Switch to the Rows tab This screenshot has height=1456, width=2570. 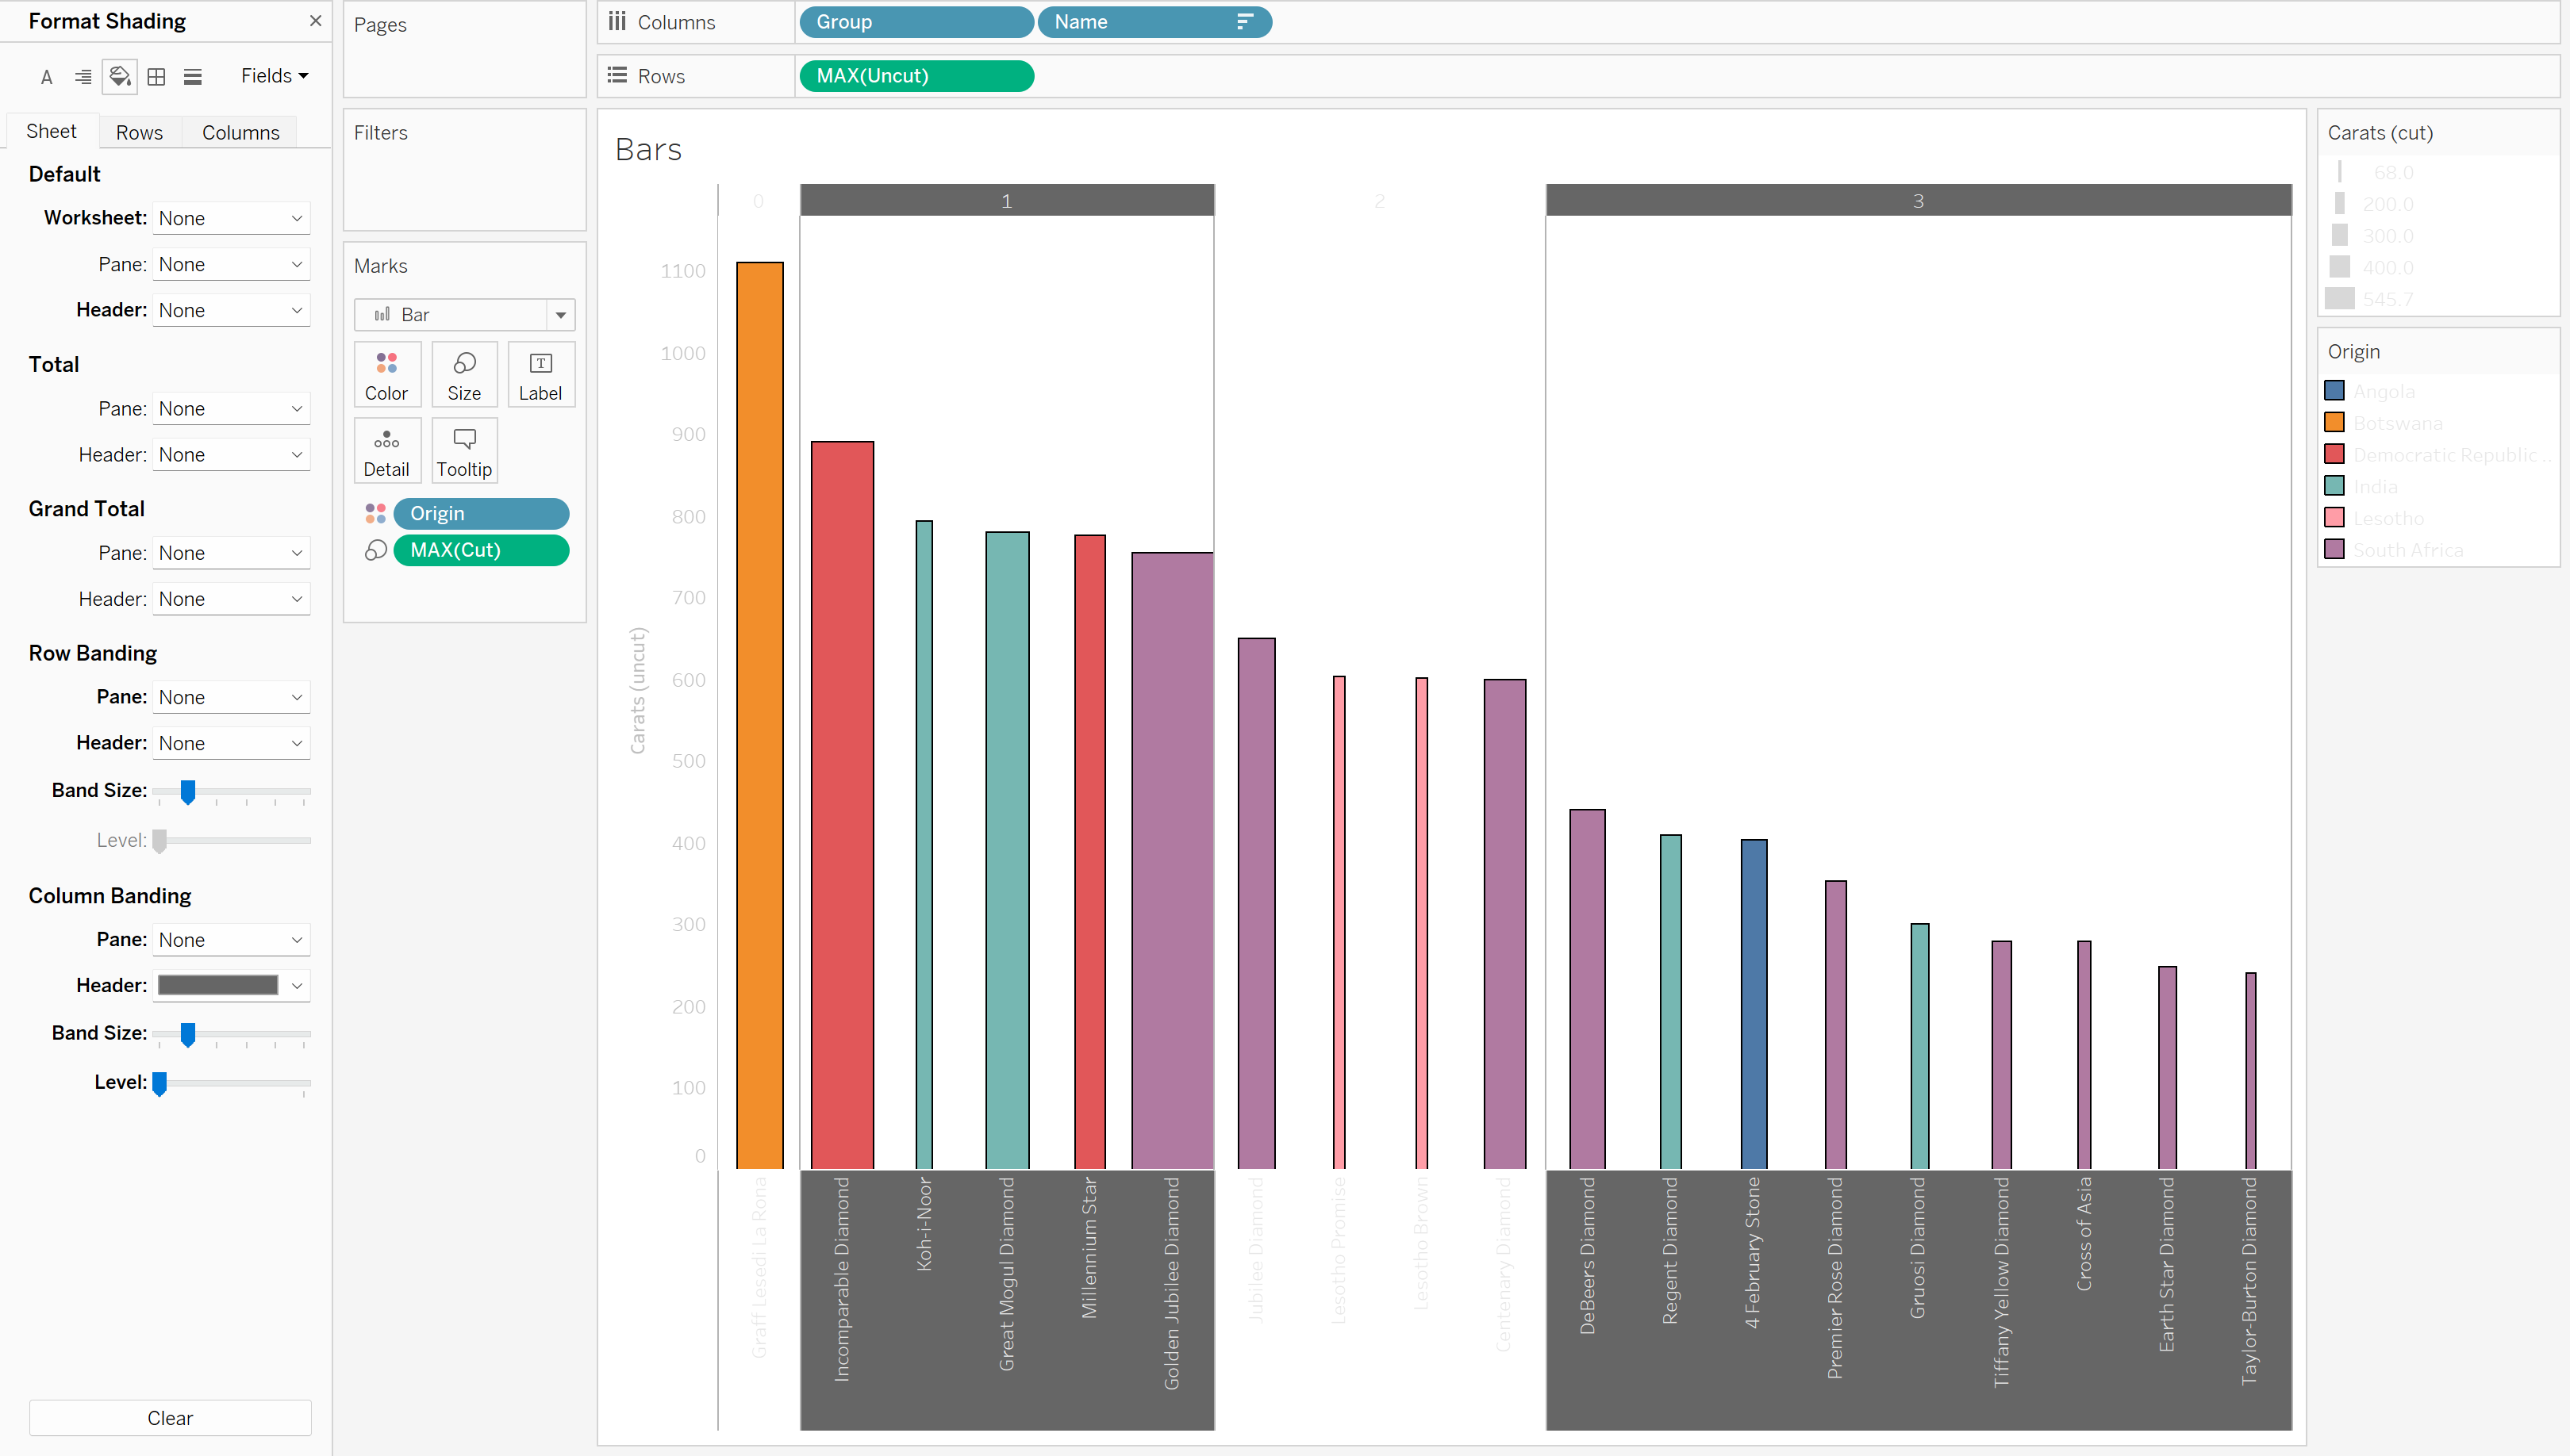coord(139,132)
